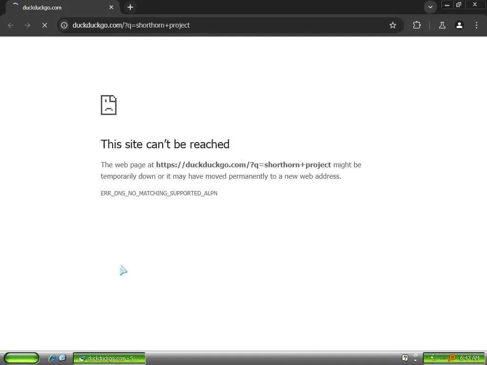Click the 'This site can't be reached' heading
Screen dimensions: 487x365
(165, 144)
